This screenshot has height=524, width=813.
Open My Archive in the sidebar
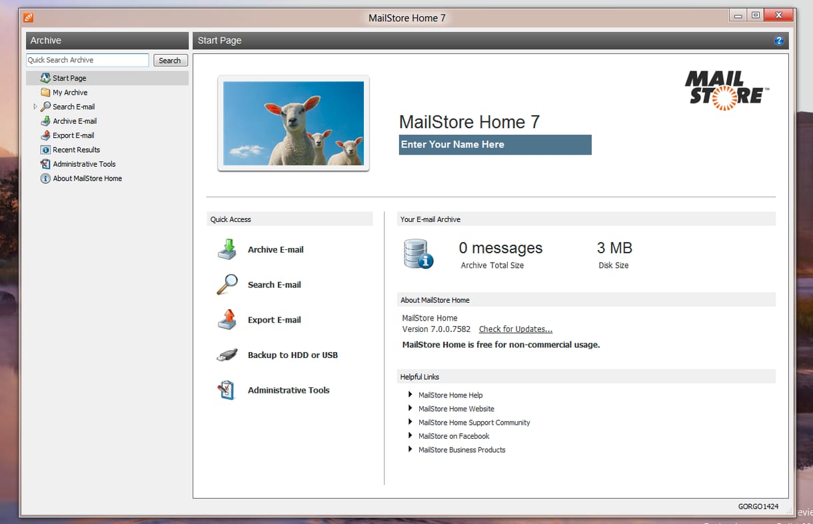pos(70,93)
